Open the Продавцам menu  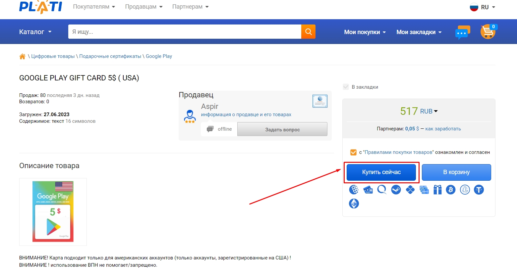tap(144, 7)
